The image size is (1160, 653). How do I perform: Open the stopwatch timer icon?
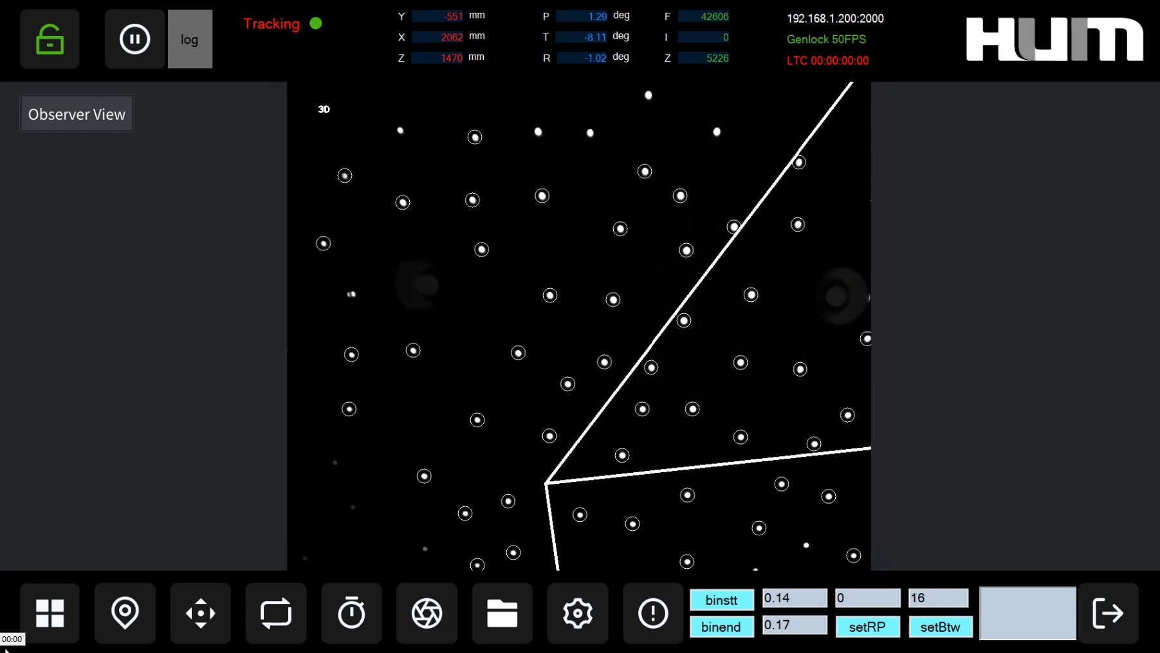pos(351,613)
